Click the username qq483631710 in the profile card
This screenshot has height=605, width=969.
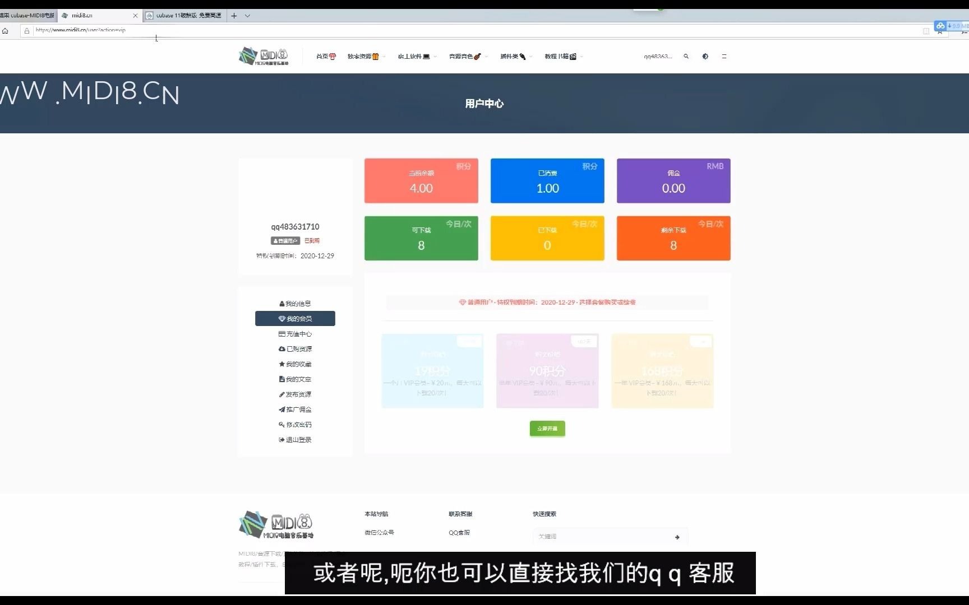(x=295, y=227)
